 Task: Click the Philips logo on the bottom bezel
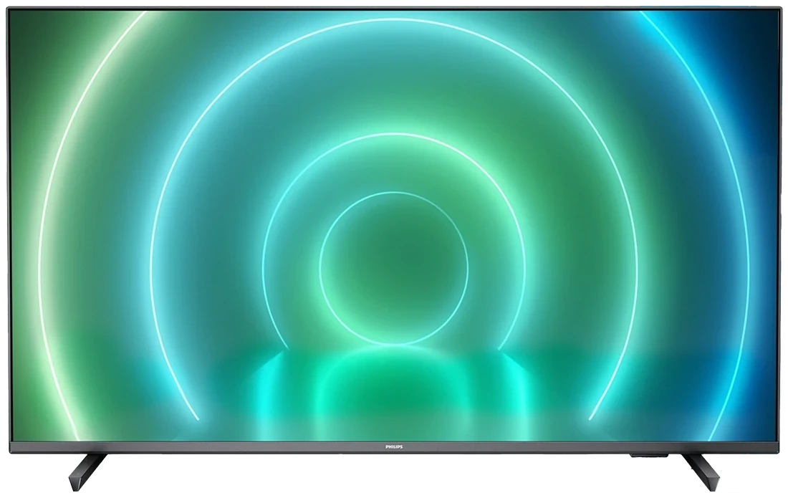pyautogui.click(x=393, y=446)
